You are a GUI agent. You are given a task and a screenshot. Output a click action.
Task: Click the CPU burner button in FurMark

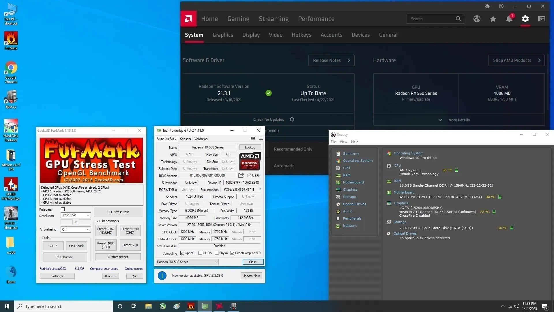tap(65, 257)
